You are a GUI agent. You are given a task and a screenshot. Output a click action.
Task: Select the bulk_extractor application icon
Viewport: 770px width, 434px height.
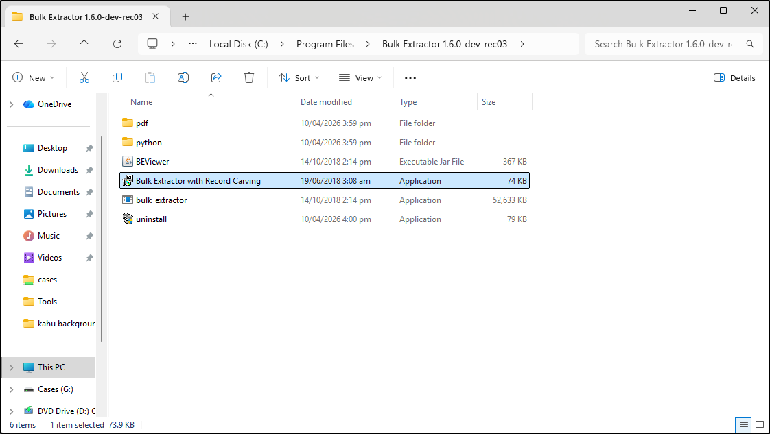tap(128, 200)
